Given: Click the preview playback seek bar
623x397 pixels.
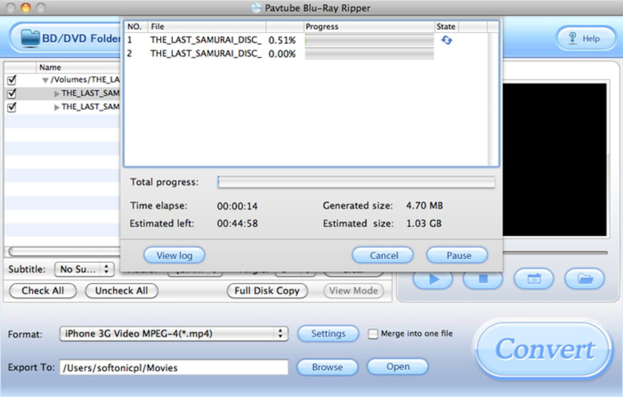Looking at the screenshot, I should (x=555, y=253).
